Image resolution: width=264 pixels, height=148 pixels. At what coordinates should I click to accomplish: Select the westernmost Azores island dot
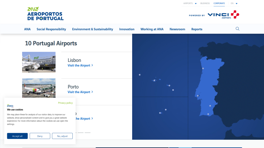pos(140,75)
